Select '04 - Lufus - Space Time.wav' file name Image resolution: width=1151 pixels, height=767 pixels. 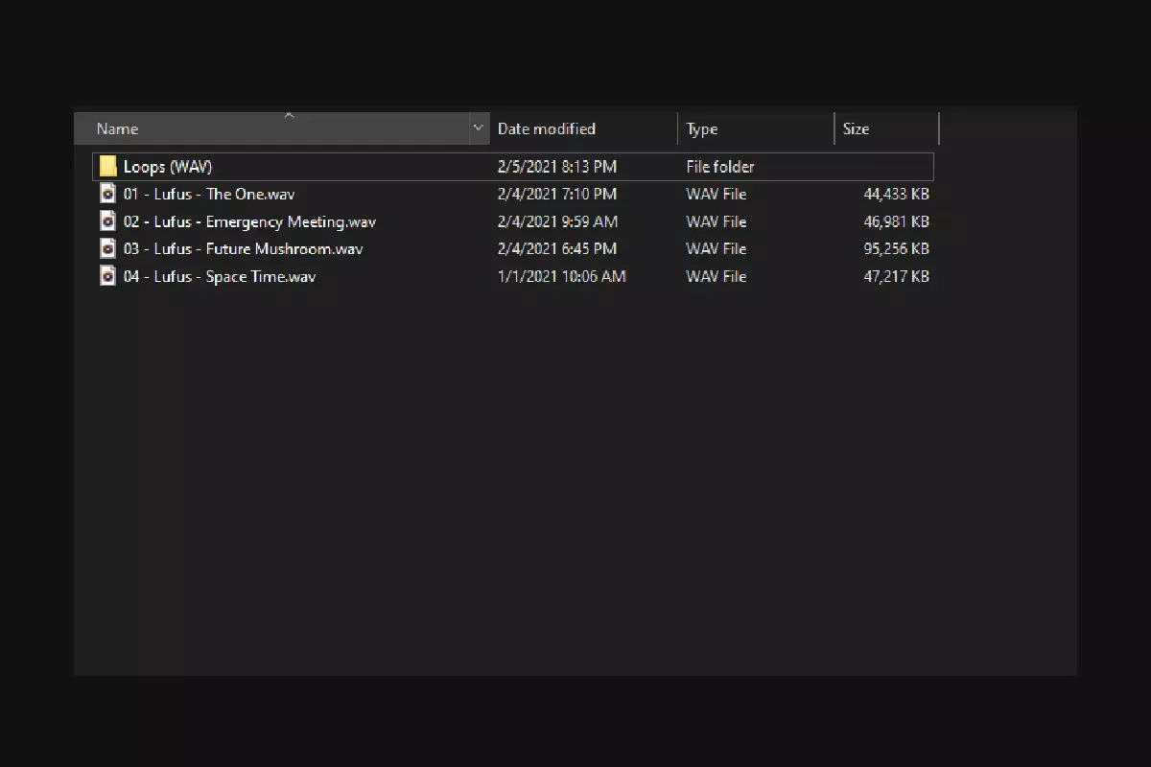click(x=220, y=276)
